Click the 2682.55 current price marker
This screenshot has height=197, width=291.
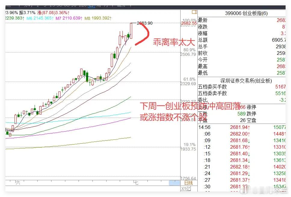click(x=189, y=23)
